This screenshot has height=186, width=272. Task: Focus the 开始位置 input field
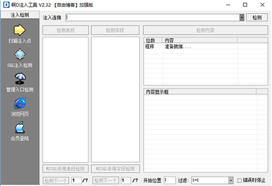tap(170, 180)
